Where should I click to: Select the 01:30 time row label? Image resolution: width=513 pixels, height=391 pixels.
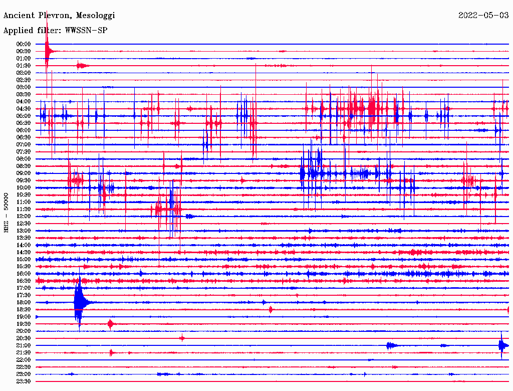24,66
